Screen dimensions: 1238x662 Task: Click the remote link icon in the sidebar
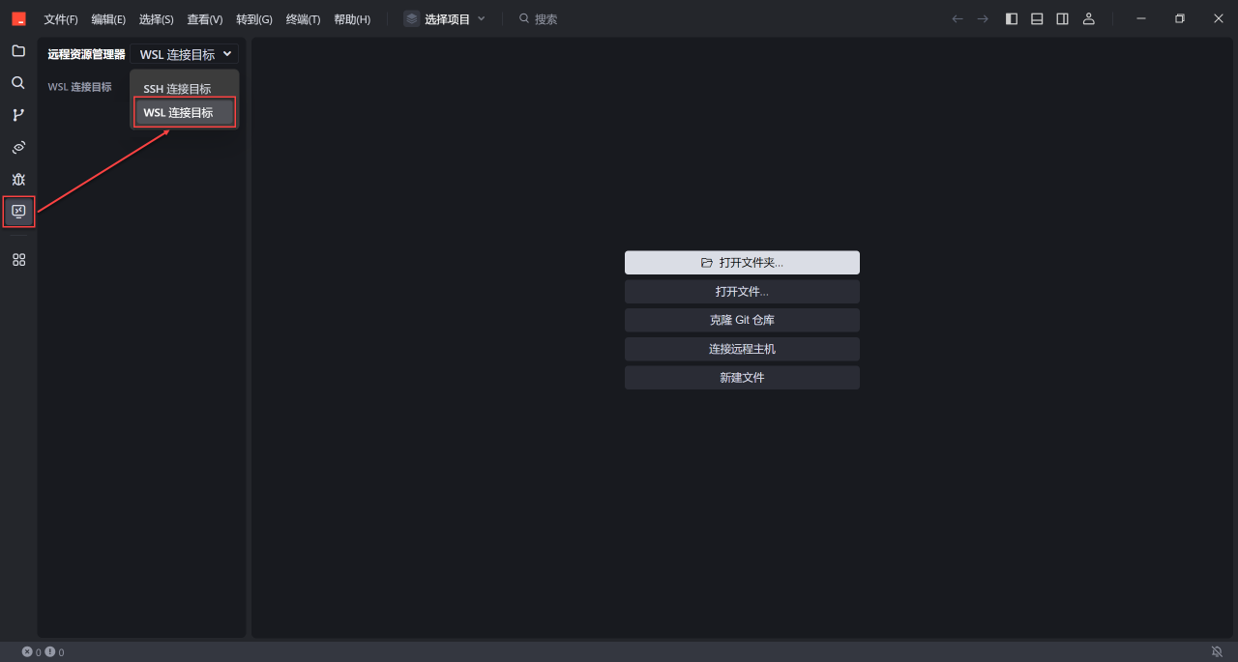click(17, 147)
